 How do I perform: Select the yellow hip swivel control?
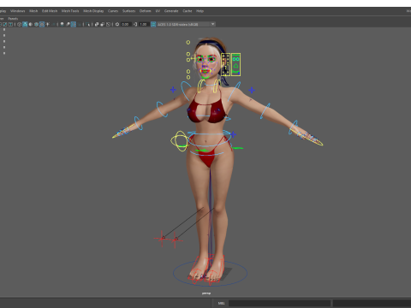(180, 141)
